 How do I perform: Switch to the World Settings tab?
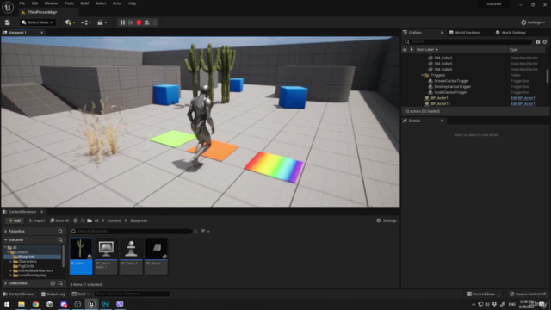click(511, 33)
